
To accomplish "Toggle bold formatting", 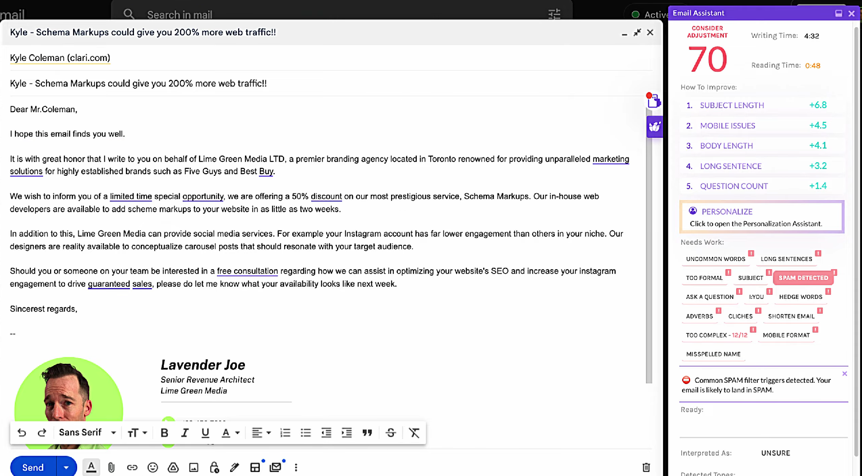I will pyautogui.click(x=164, y=433).
